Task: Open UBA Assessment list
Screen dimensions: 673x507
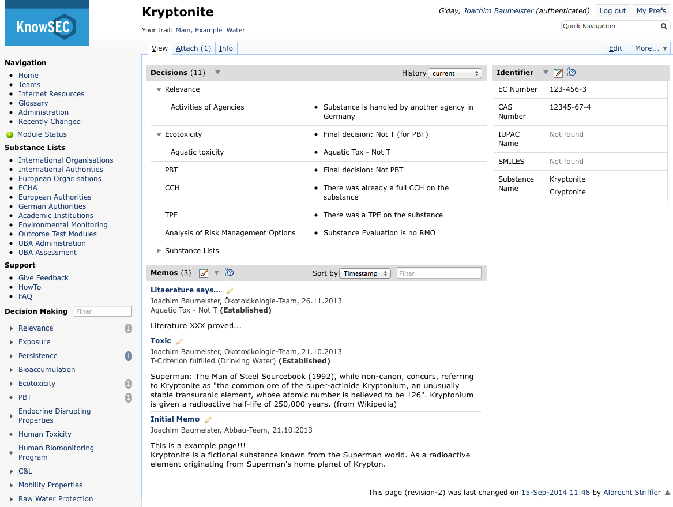Action: [x=47, y=253]
